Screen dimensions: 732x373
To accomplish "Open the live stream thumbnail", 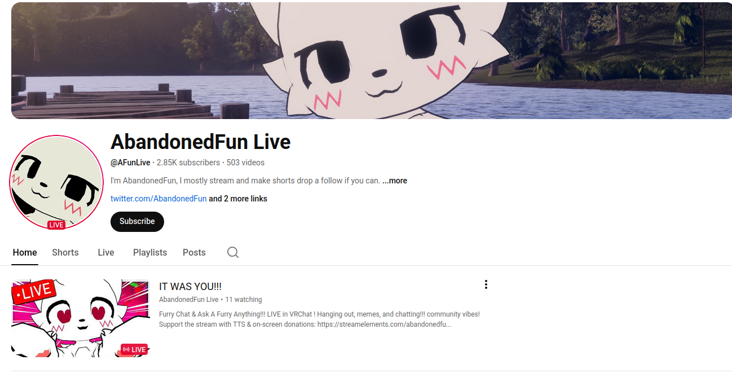I will (81, 318).
